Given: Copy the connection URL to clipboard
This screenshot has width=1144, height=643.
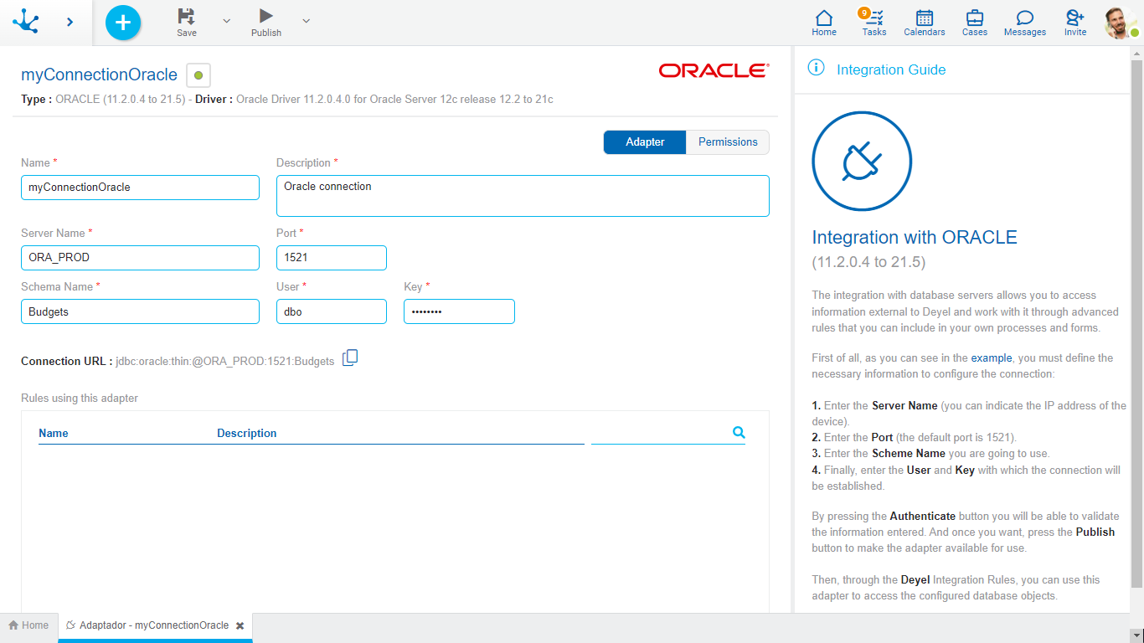Looking at the screenshot, I should tap(350, 358).
